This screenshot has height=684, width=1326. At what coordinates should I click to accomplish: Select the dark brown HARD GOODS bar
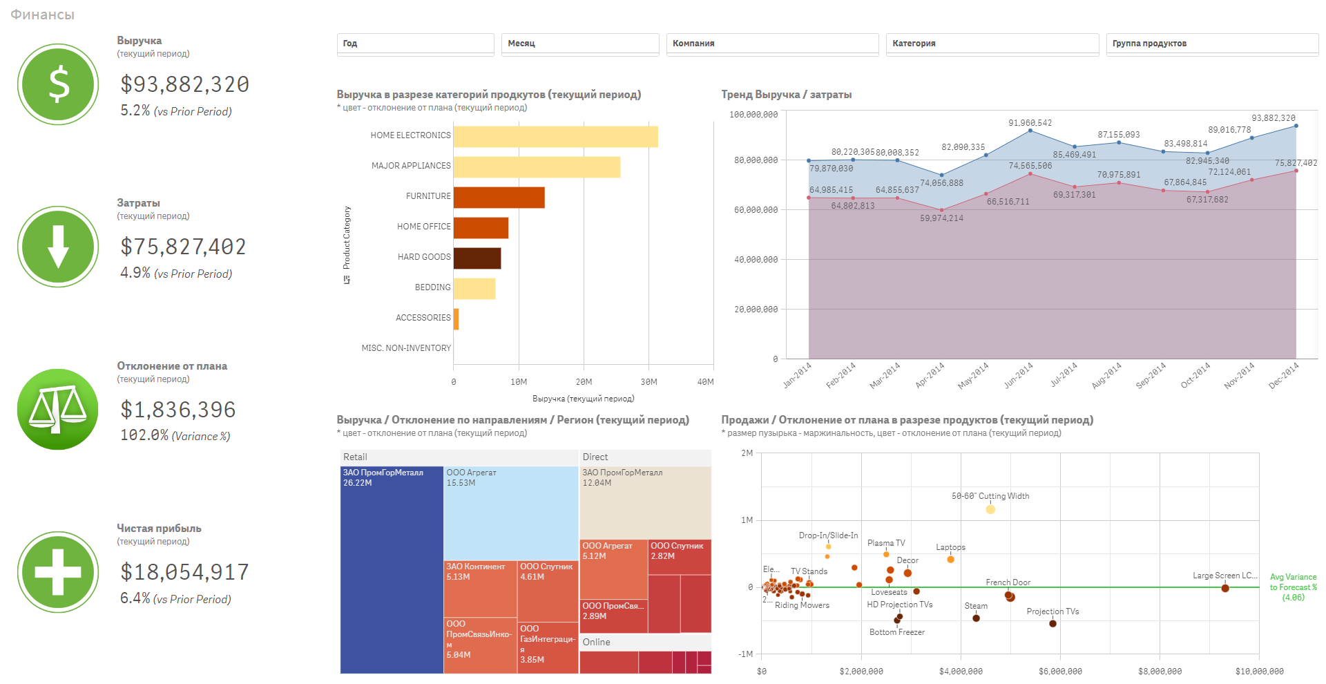coord(477,258)
